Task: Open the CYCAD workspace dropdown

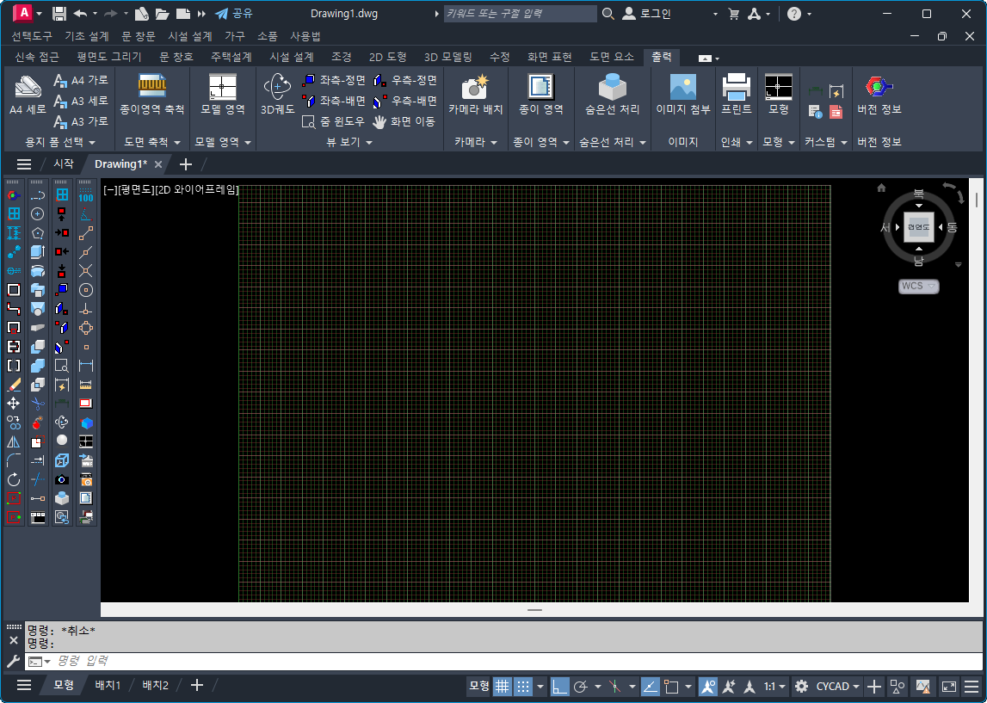Action: point(838,686)
